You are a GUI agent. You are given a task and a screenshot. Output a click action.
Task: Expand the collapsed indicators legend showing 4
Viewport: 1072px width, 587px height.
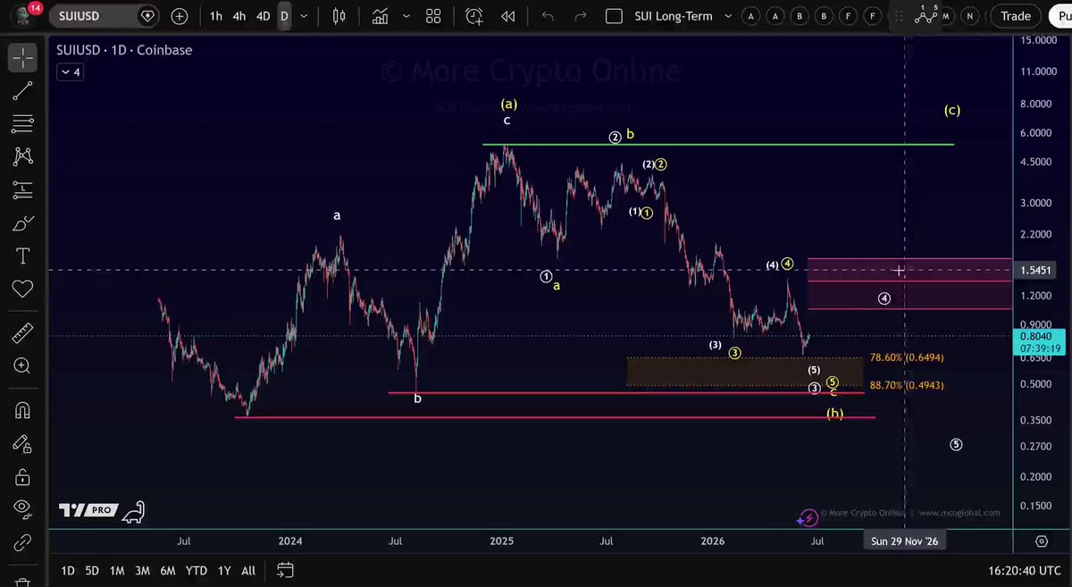point(71,72)
